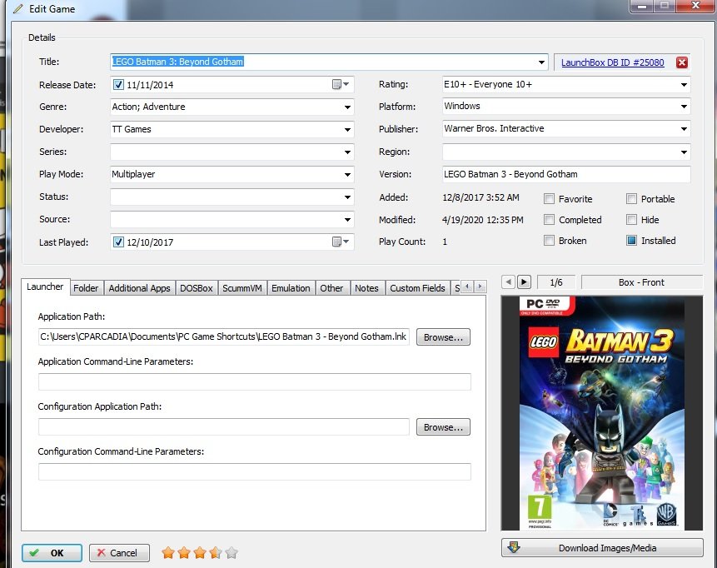Set rating to five stars

[x=232, y=553]
